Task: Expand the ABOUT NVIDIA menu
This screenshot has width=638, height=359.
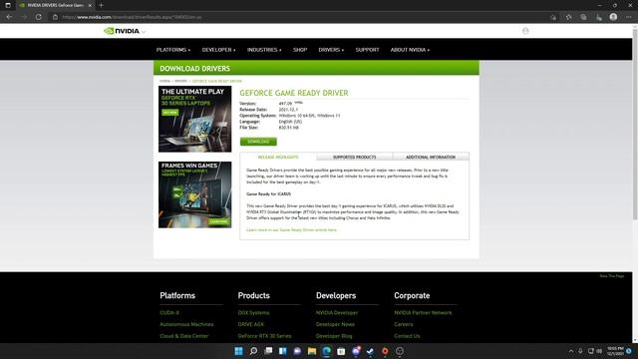Action: click(410, 50)
